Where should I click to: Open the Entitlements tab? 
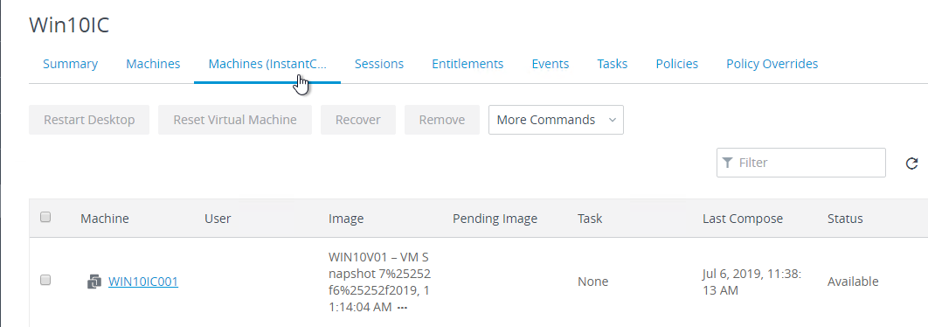[467, 64]
